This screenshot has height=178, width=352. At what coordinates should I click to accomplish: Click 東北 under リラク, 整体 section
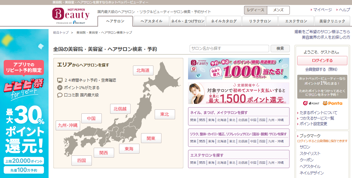point(232,142)
